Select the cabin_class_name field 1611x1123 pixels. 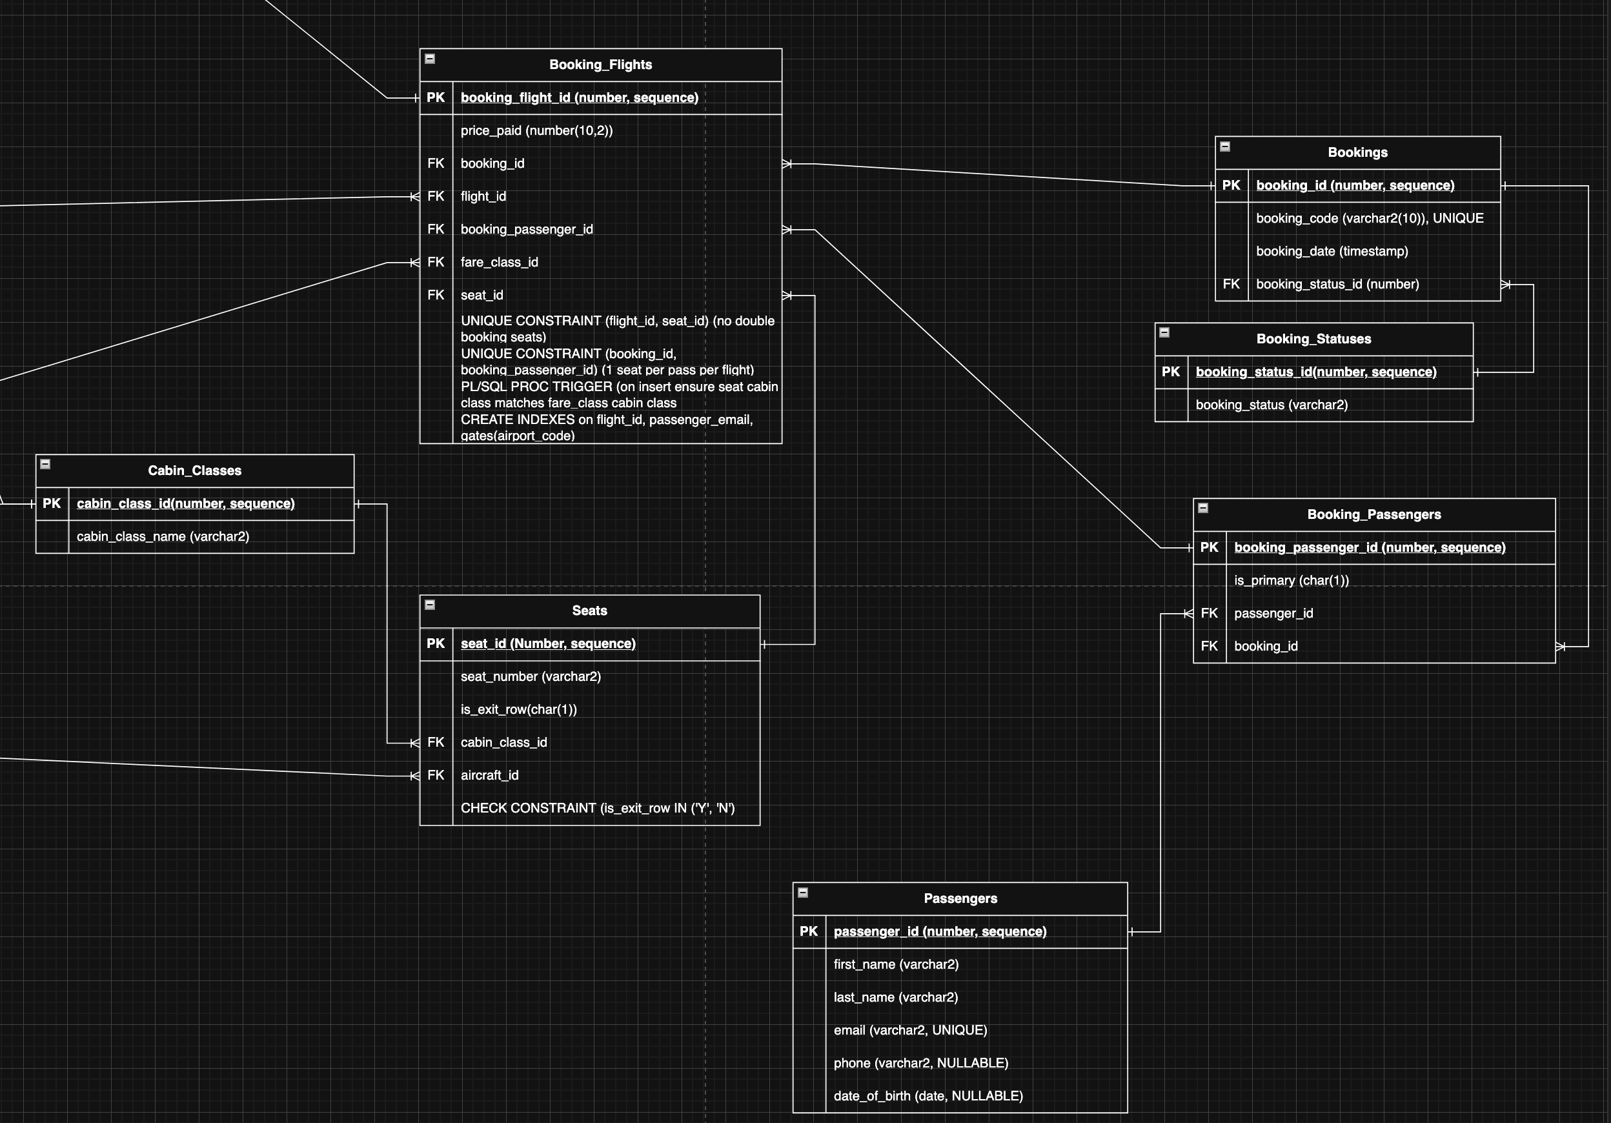pos(162,536)
